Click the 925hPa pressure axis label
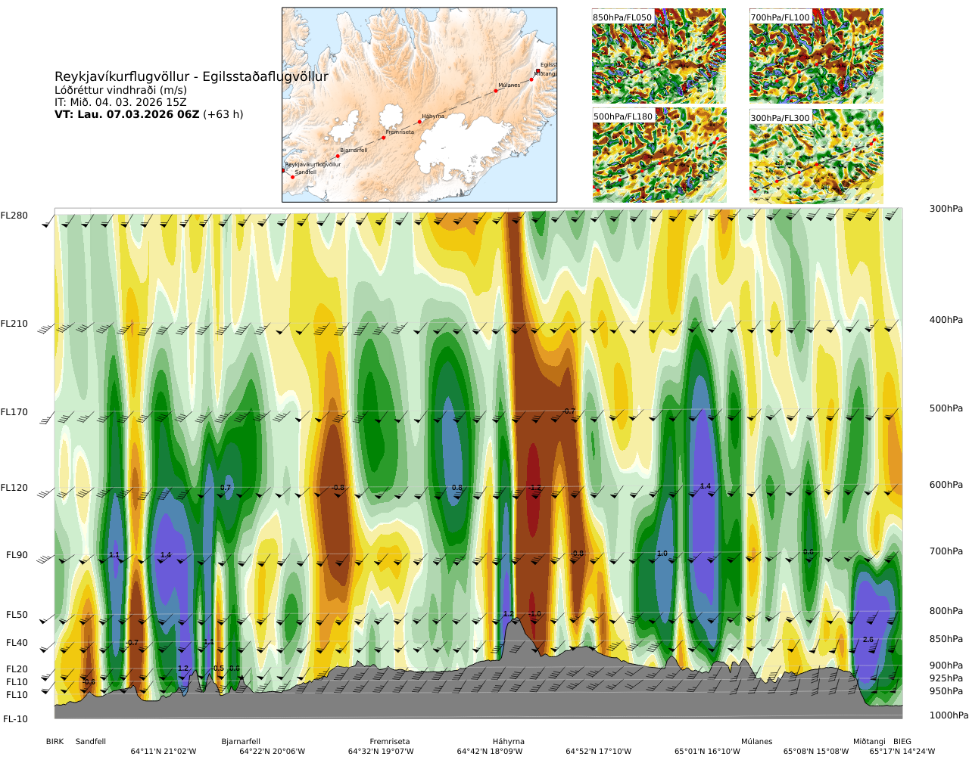Viewport: 969px width, 760px height. tap(946, 678)
